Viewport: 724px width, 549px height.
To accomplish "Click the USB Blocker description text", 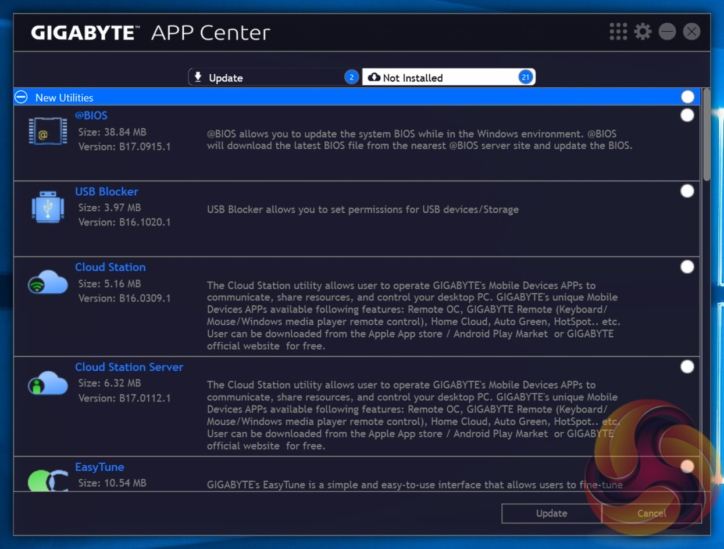I will 363,209.
